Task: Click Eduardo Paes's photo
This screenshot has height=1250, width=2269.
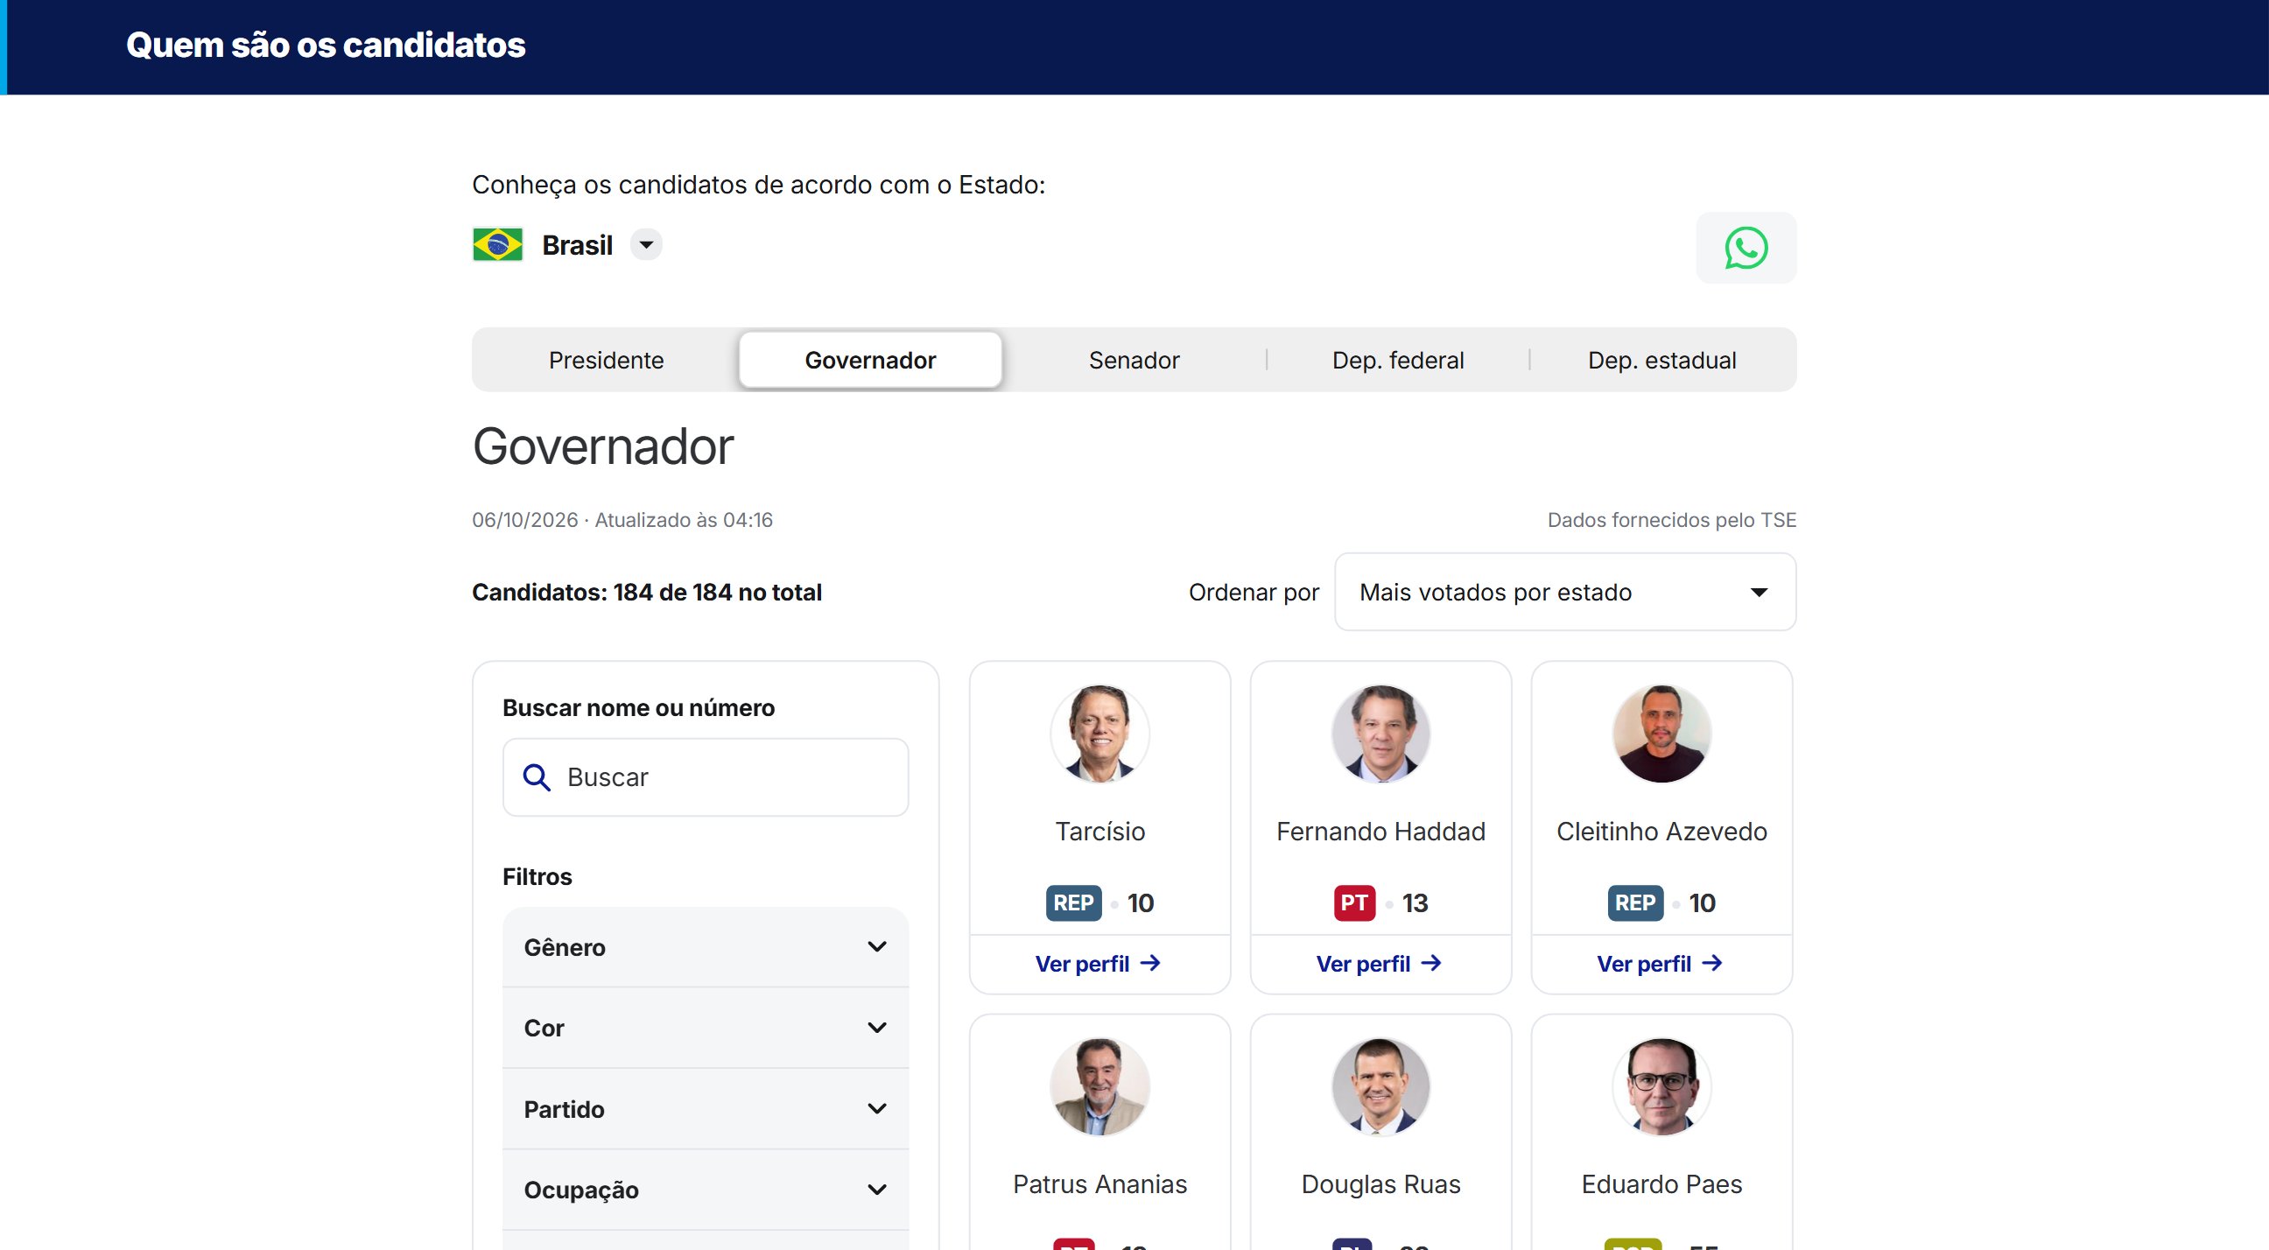Action: pos(1661,1087)
